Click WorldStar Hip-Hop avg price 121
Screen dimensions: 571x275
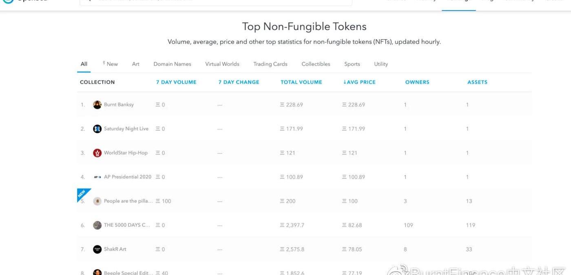point(350,153)
